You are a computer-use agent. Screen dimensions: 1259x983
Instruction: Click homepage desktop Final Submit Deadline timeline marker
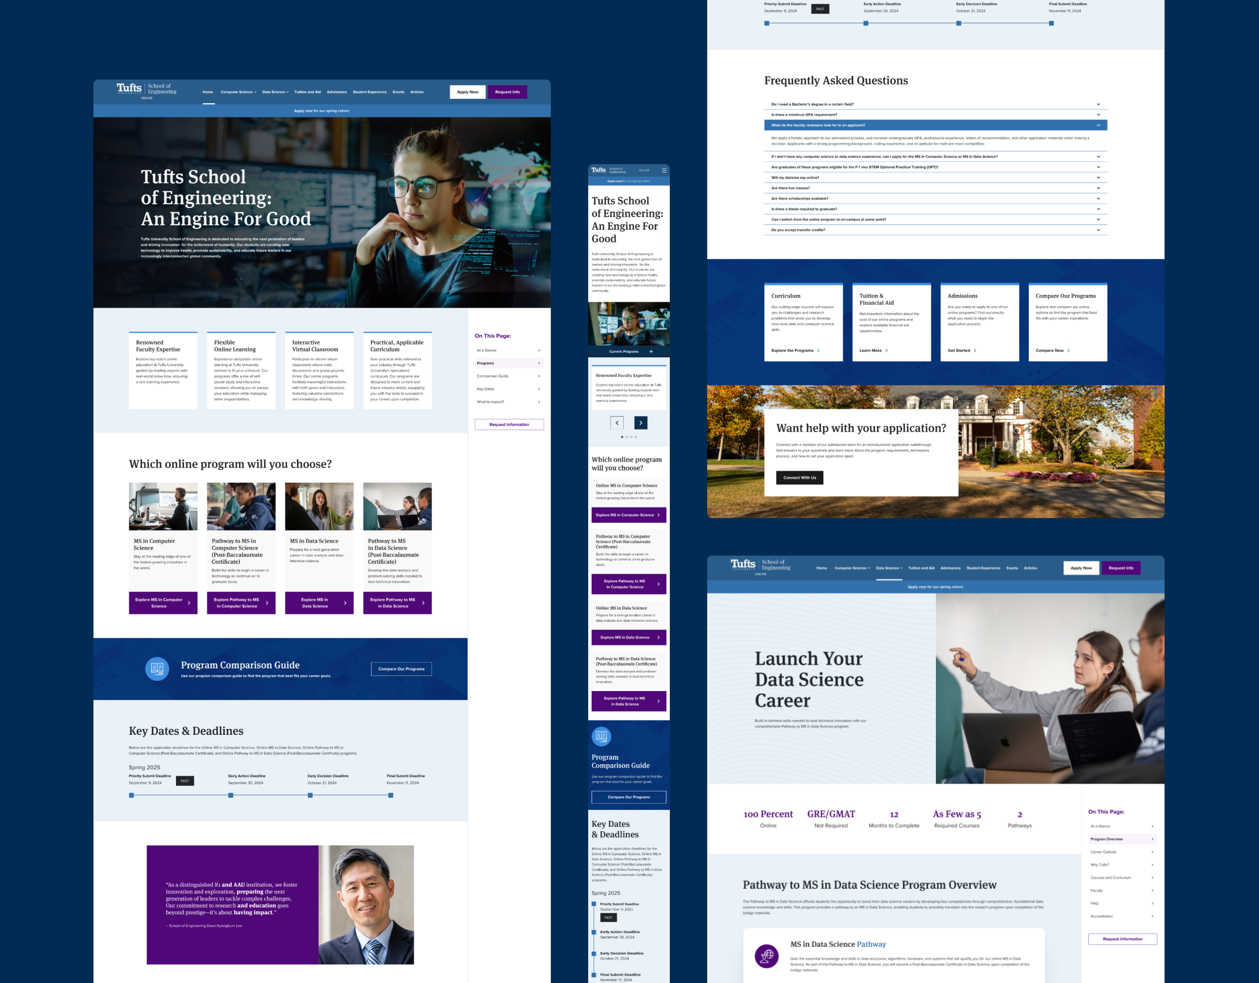coord(391,795)
